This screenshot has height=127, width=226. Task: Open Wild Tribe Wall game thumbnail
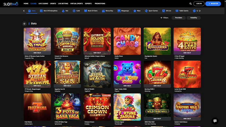click(157, 107)
